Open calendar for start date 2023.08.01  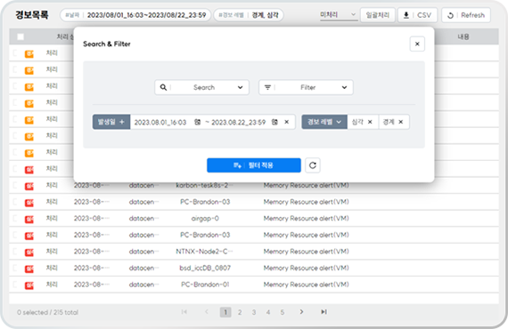[x=197, y=122]
